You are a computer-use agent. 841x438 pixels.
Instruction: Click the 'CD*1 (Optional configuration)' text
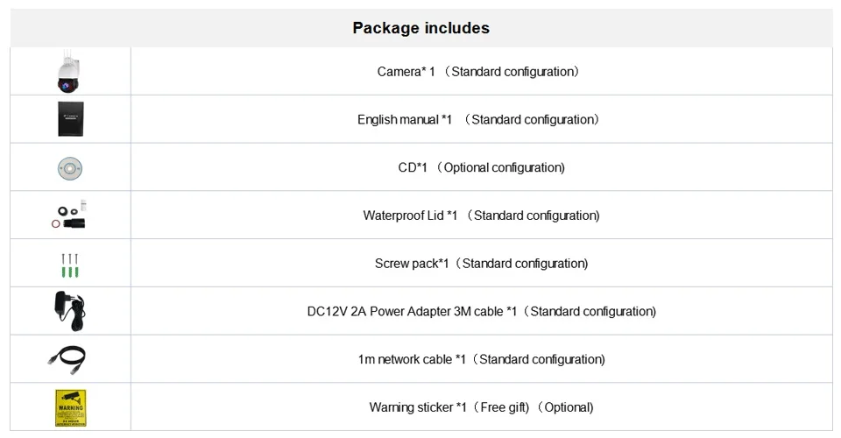pyautogui.click(x=481, y=167)
